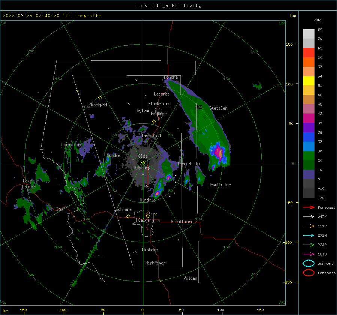Screen dimensions: 337x315
Task: Click the Lake Louise label
Action: pyautogui.click(x=29, y=184)
